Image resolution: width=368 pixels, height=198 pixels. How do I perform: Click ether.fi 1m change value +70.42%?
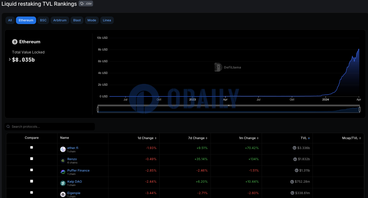252,148
